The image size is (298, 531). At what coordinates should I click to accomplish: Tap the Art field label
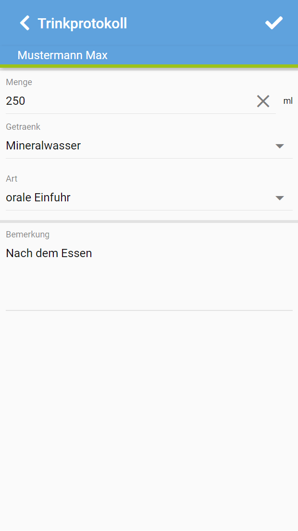click(x=12, y=179)
